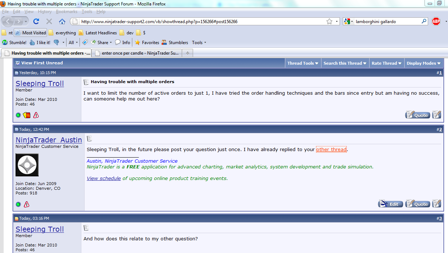Open the View schedule link

[104, 178]
